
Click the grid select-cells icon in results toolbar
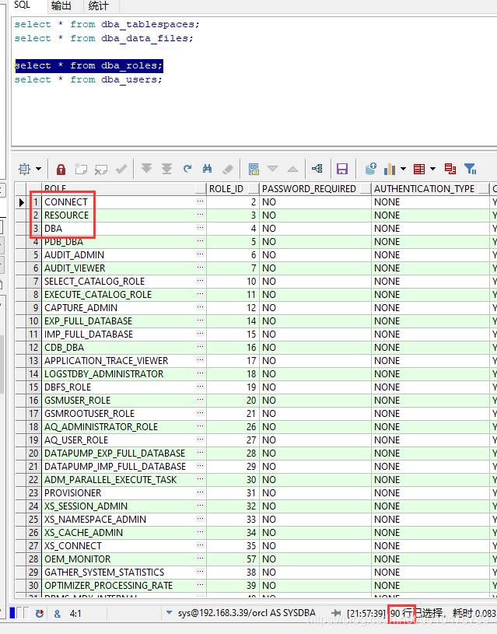point(25,169)
